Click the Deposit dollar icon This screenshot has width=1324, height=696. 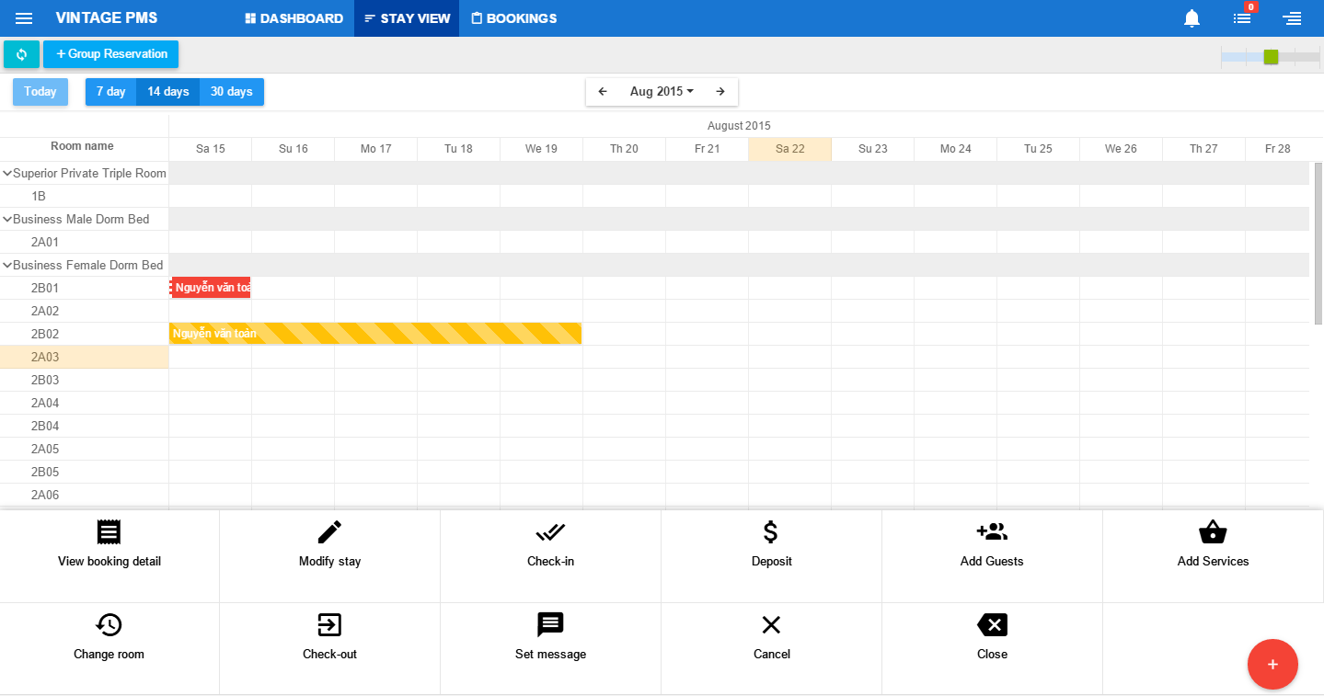coord(771,532)
